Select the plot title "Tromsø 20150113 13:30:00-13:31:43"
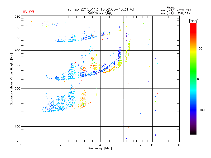This screenshot has height=158, width=211. coord(100,9)
